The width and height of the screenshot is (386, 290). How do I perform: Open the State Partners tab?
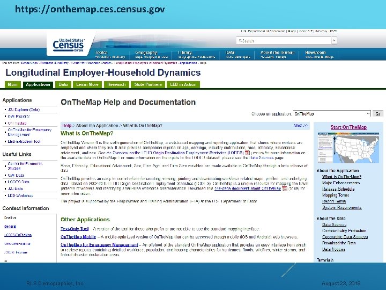click(148, 85)
